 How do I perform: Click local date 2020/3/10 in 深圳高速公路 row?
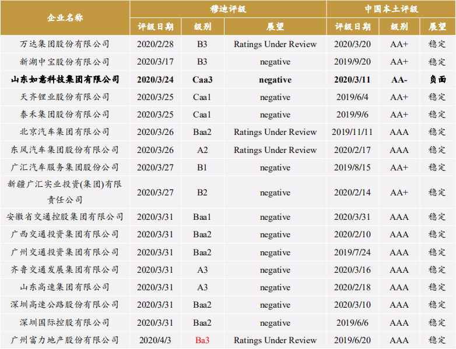click(x=352, y=305)
